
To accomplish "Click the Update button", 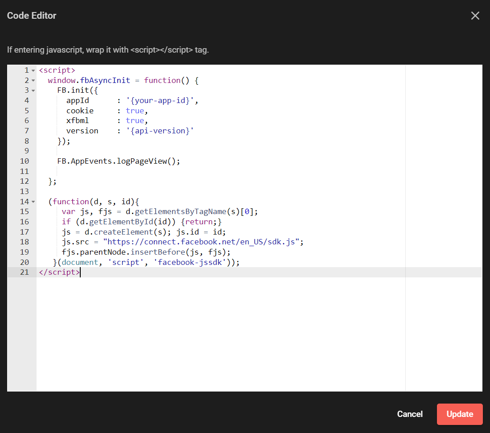I will (x=460, y=414).
